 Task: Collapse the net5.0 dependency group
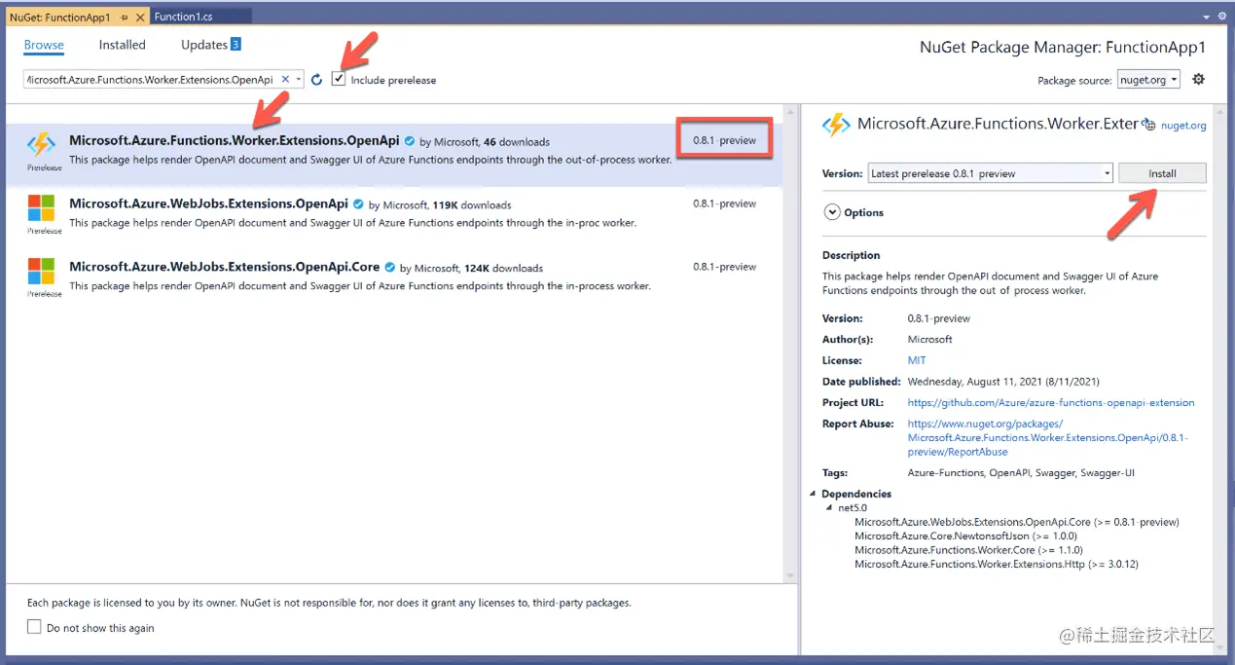[829, 507]
